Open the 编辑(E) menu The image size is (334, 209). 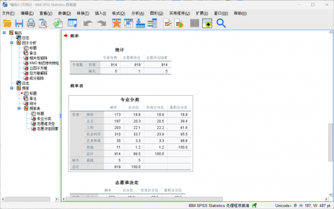click(x=27, y=13)
